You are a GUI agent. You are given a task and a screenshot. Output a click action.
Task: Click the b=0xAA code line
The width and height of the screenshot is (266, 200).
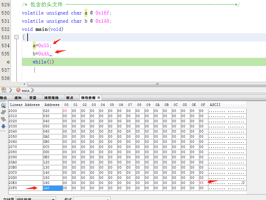click(42, 54)
